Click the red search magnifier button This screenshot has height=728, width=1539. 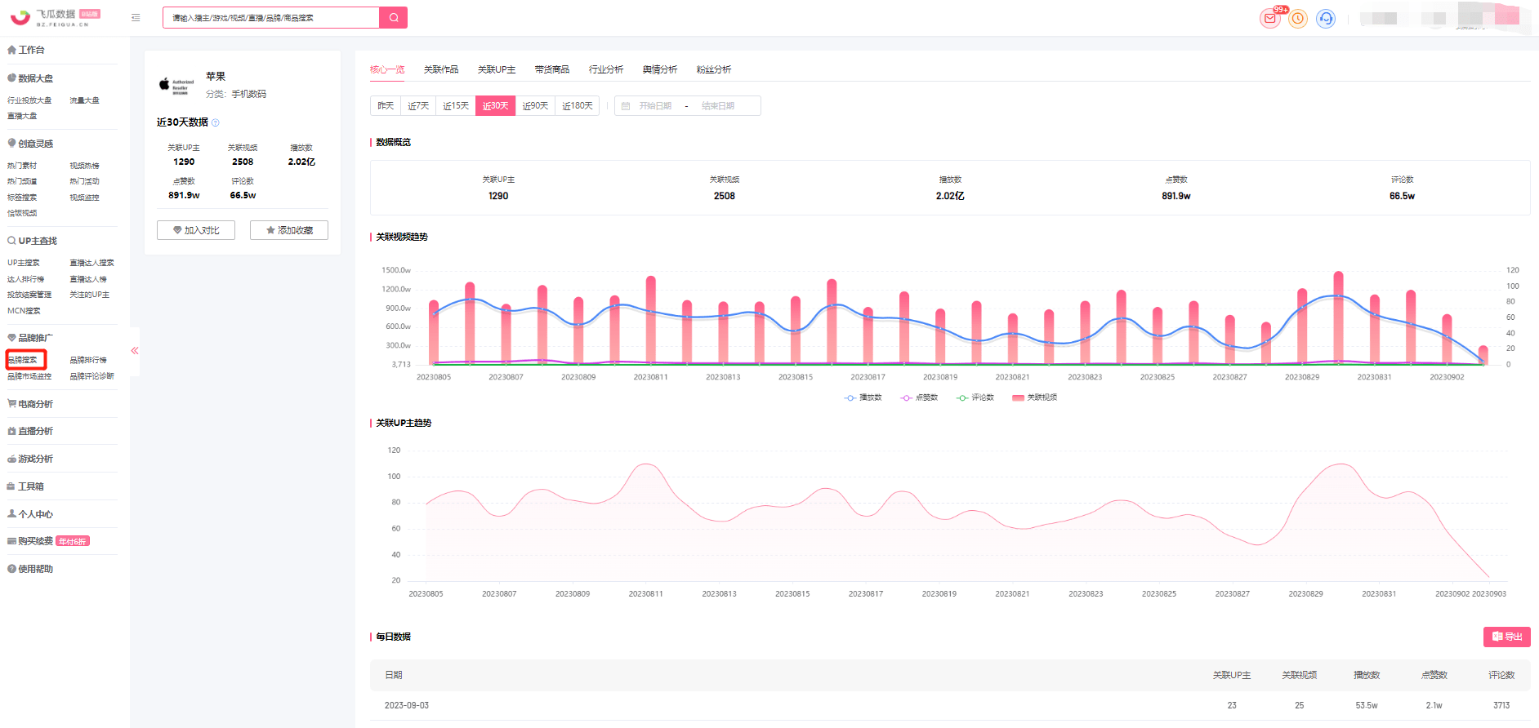394,18
